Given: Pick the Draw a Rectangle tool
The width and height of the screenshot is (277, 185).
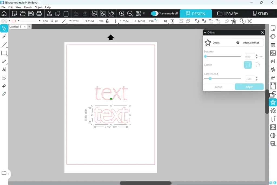Looking at the screenshot, I should coord(4,53).
